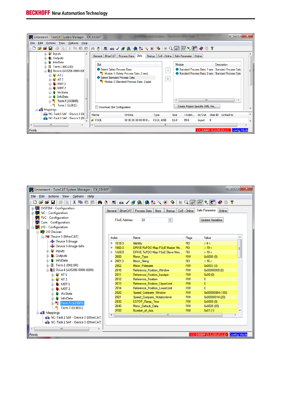Image resolution: width=281 pixels, height=399 pixels.
Task: Click yellow question-mark help icon in Slots window
Action: (x=212, y=48)
